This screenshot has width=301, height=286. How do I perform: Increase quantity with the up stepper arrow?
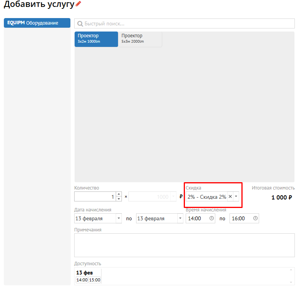pyautogui.click(x=119, y=194)
